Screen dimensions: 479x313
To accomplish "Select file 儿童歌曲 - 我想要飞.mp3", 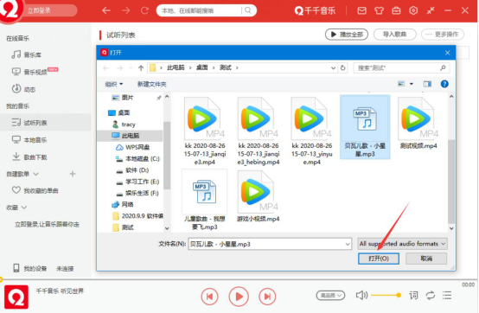I will [205, 199].
